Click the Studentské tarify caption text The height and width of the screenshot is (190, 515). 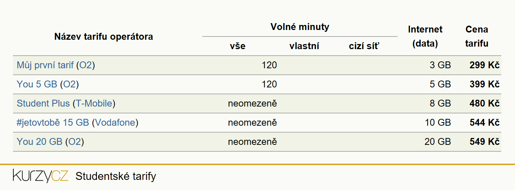116,176
